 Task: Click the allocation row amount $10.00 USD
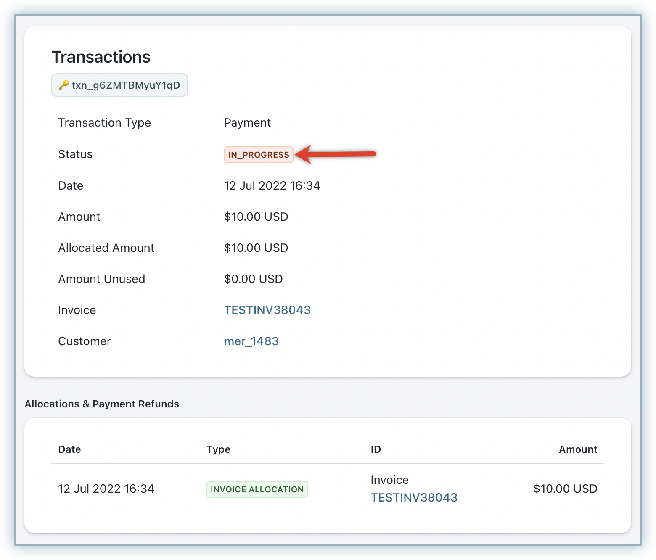coord(565,489)
